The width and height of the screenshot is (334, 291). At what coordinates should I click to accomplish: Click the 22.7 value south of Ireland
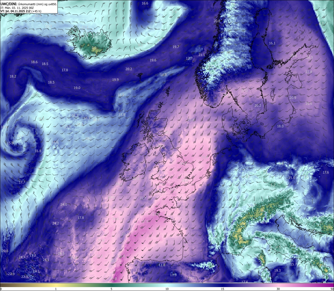(x=143, y=198)
